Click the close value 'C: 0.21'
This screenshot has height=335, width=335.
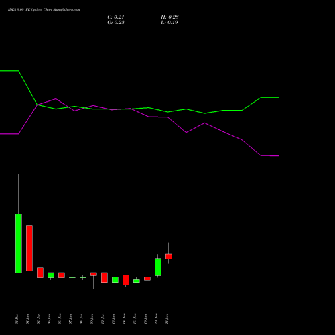(x=116, y=17)
